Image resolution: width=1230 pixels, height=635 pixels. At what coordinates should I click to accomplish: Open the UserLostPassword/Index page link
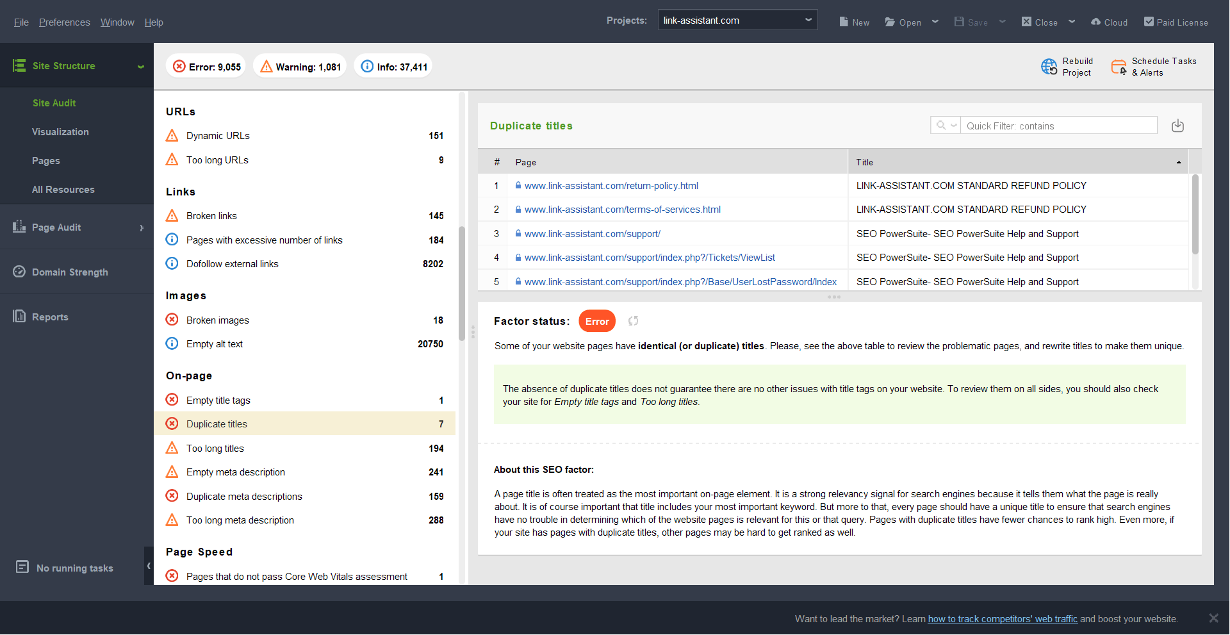pyautogui.click(x=680, y=282)
